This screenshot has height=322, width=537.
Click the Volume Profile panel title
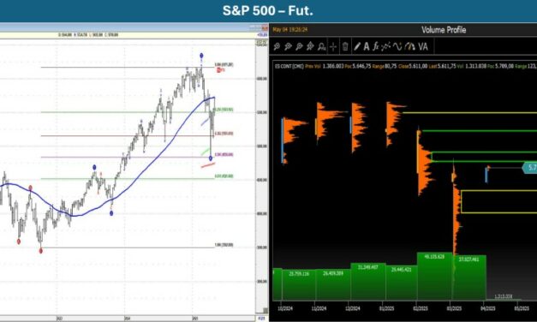444,30
